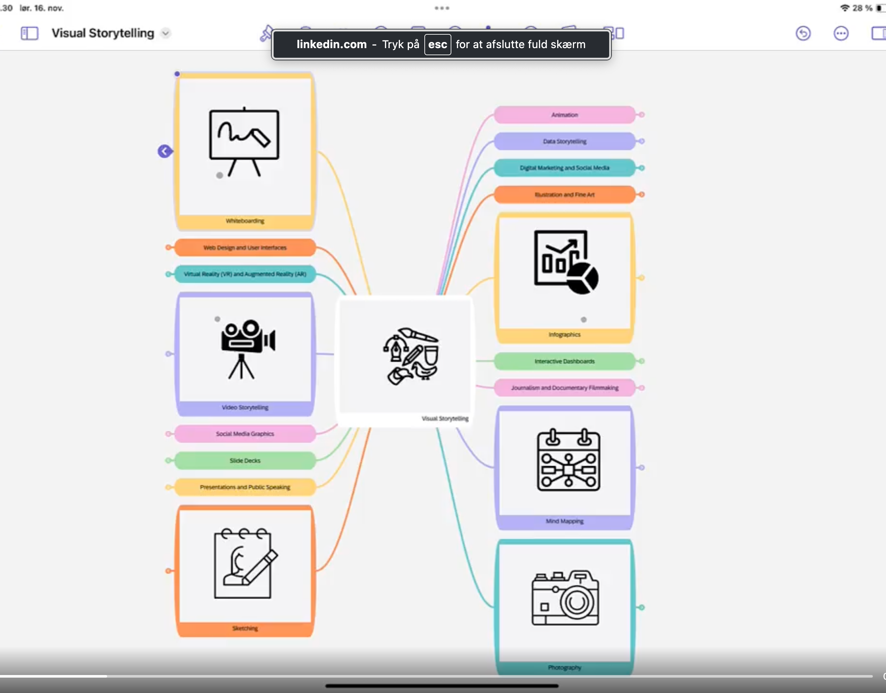This screenshot has height=693, width=886.
Task: Click the Illustration and Fine Art branch handle
Action: coord(642,195)
